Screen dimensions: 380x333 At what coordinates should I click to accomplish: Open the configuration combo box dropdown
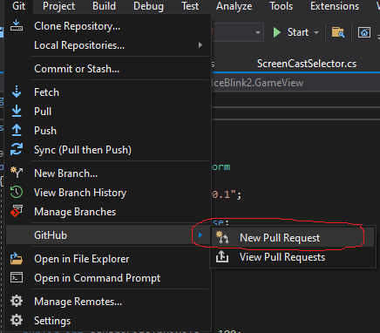[x=257, y=32]
